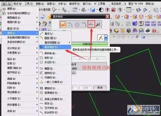Image resolution: width=161 pixels, height=116 pixels.
Task: Choose 艺术样条(D) from the curve submenu
Action: tap(55, 108)
